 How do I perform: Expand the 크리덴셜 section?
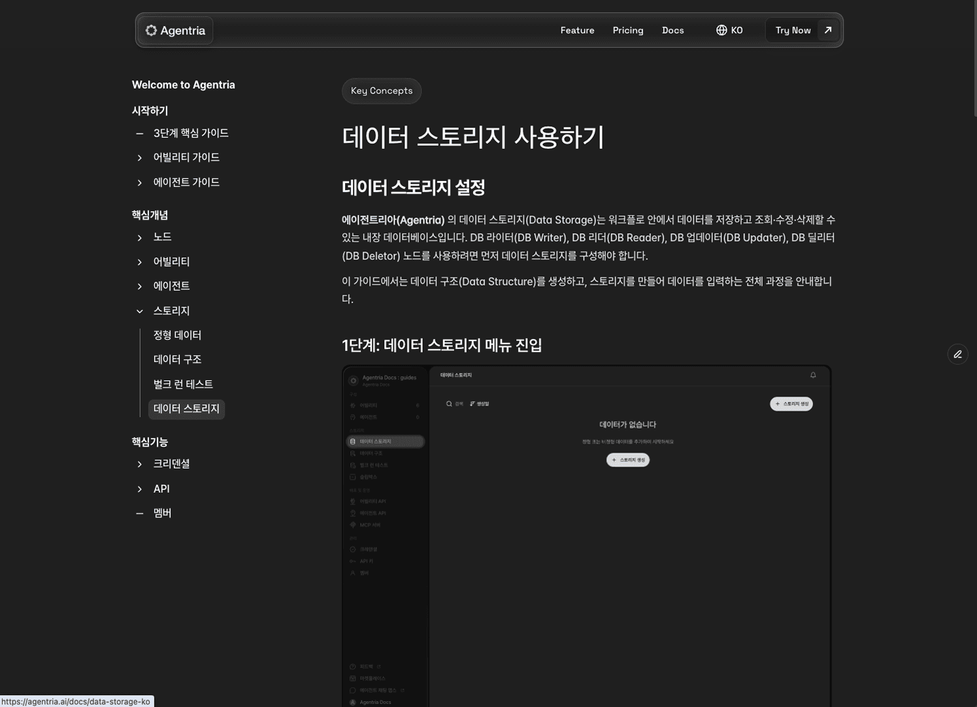coord(139,465)
